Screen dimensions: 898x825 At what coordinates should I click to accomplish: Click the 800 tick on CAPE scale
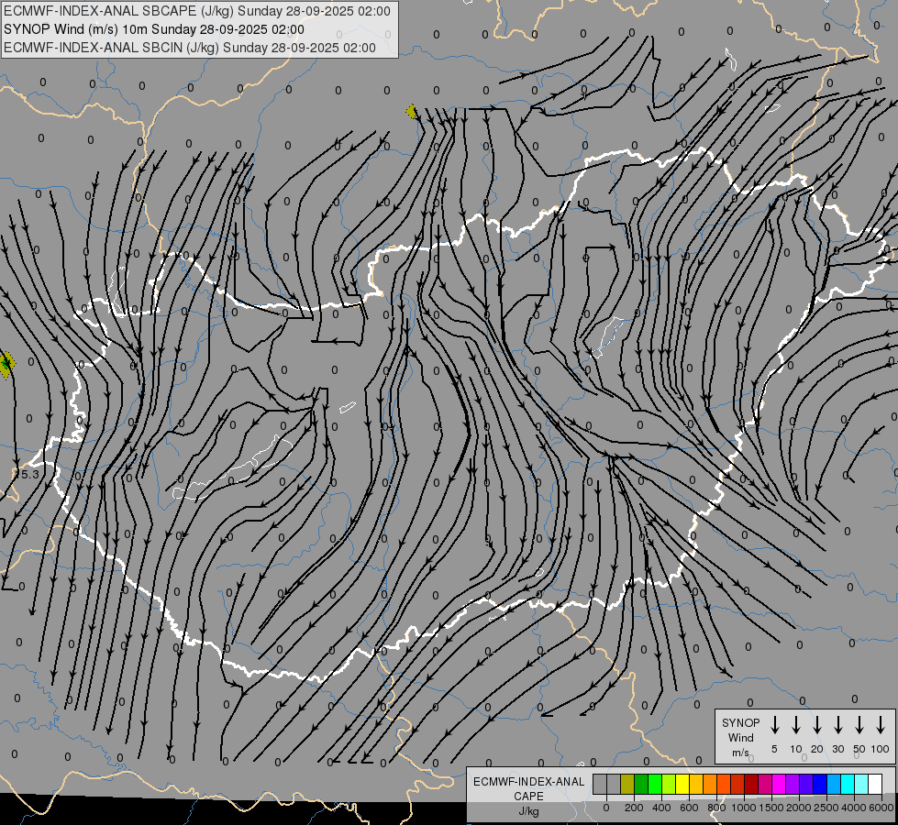716,808
